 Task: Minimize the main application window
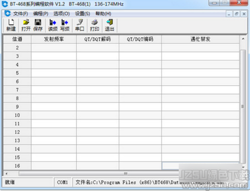click(x=214, y=2)
